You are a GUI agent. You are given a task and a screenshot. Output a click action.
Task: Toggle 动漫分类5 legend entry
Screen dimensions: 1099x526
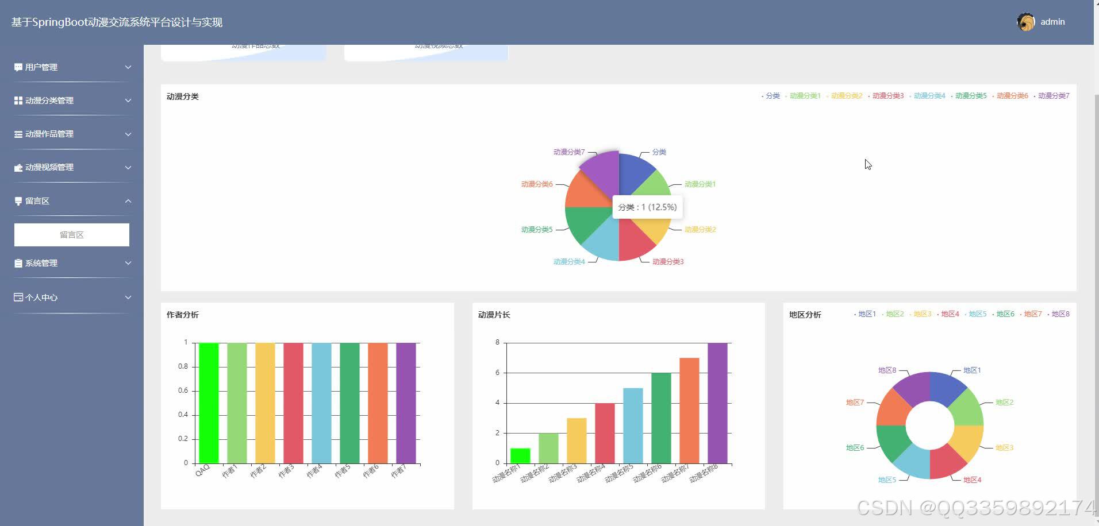click(969, 96)
